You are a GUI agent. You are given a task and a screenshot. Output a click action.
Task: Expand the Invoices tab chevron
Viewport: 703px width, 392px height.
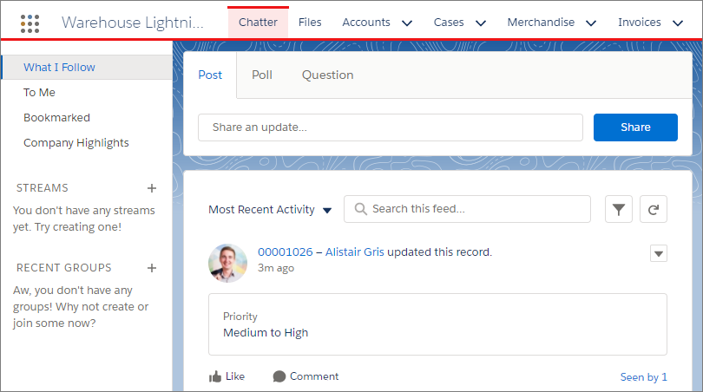coord(678,23)
